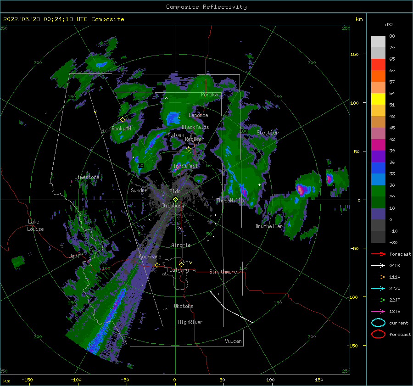Pick the green swatch between 30 and 20 dBZ

378,191
